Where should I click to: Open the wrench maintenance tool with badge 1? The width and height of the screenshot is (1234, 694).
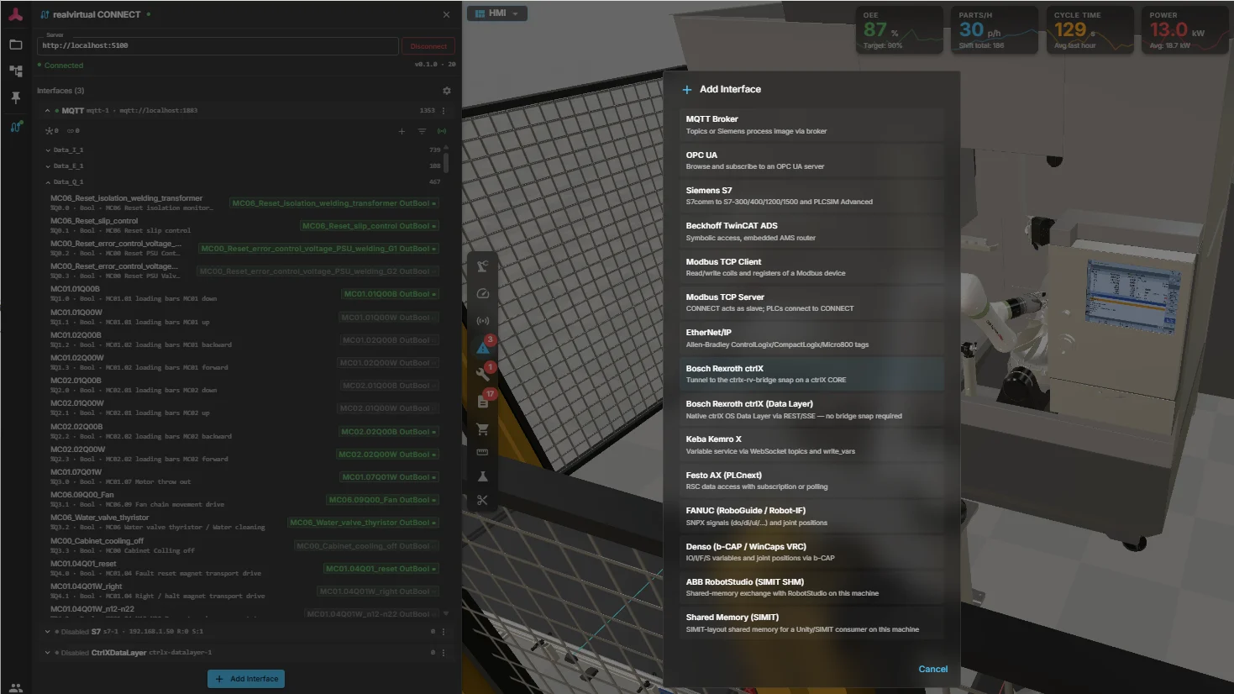coord(484,374)
